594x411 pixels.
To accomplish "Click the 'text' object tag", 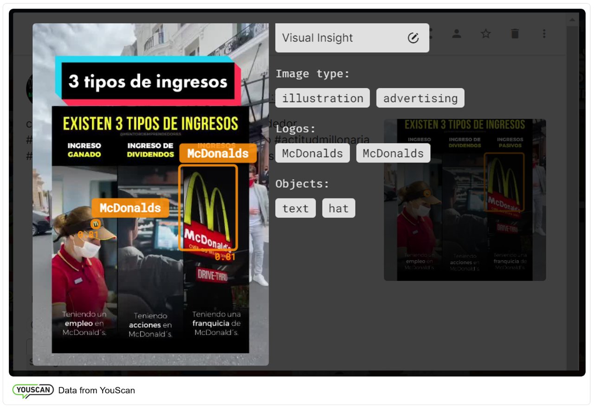I will [295, 208].
